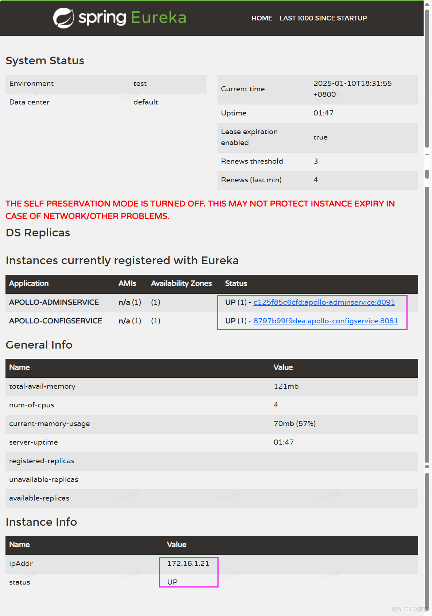Select the Renews threshold value 3
432x616 pixels.
coord(316,161)
